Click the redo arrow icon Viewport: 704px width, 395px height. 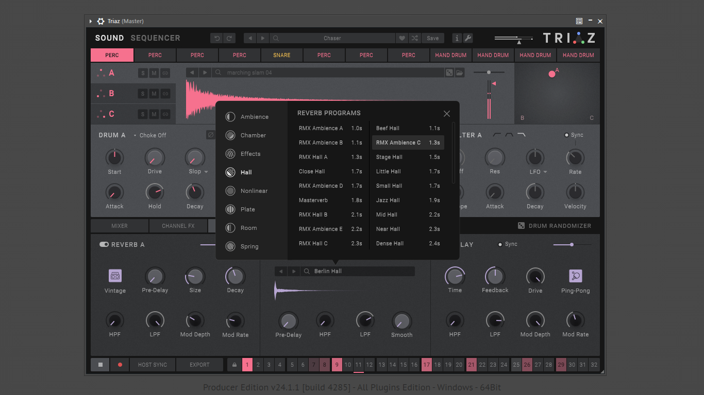click(x=229, y=38)
